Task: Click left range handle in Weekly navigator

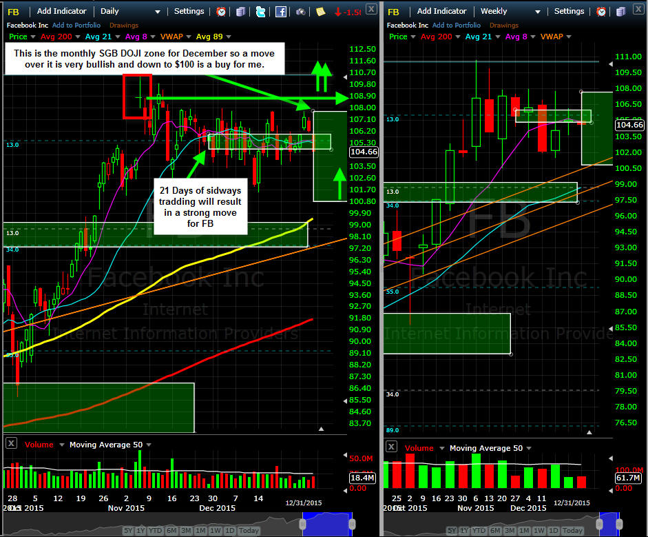Action: click(x=600, y=524)
